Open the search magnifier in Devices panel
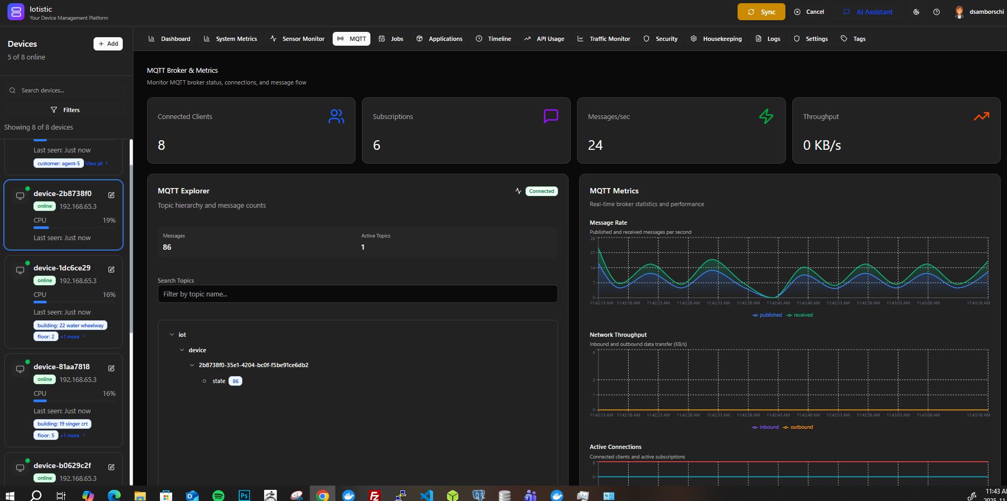1007x501 pixels. point(12,90)
